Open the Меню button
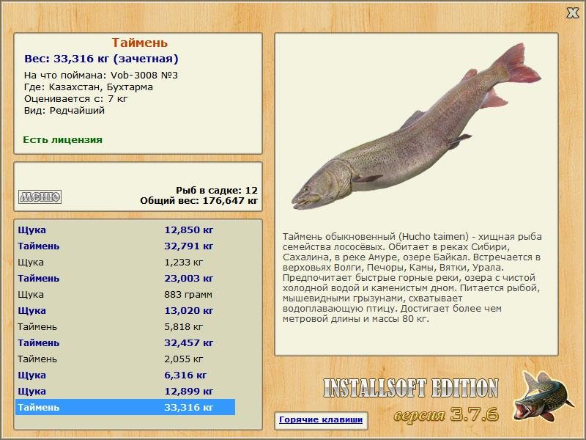The height and width of the screenshot is (440, 586). pos(40,197)
